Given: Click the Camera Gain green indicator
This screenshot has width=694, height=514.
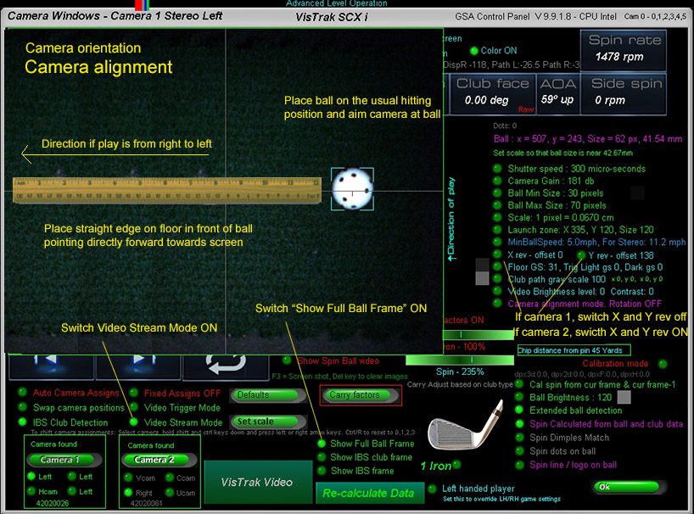Looking at the screenshot, I should 497,181.
